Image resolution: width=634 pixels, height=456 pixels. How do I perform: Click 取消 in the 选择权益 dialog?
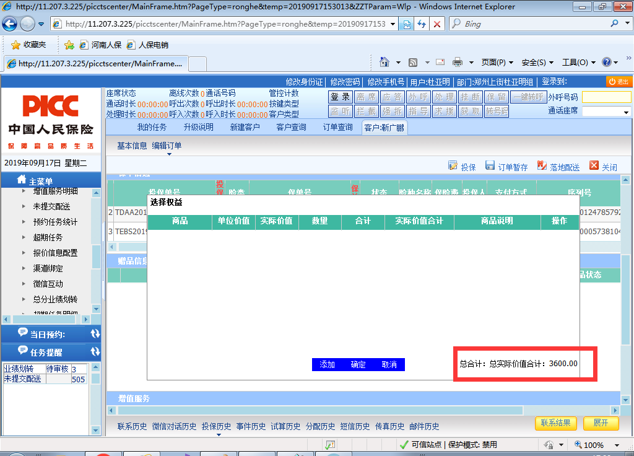389,364
